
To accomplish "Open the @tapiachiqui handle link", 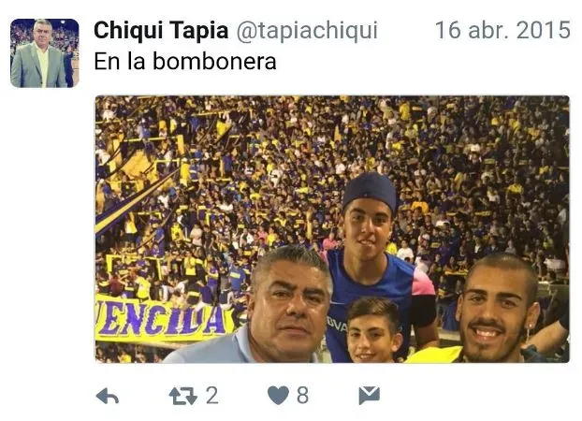I will tap(307, 30).
